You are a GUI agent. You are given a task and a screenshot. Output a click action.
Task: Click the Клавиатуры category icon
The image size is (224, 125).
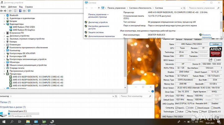click(7, 45)
